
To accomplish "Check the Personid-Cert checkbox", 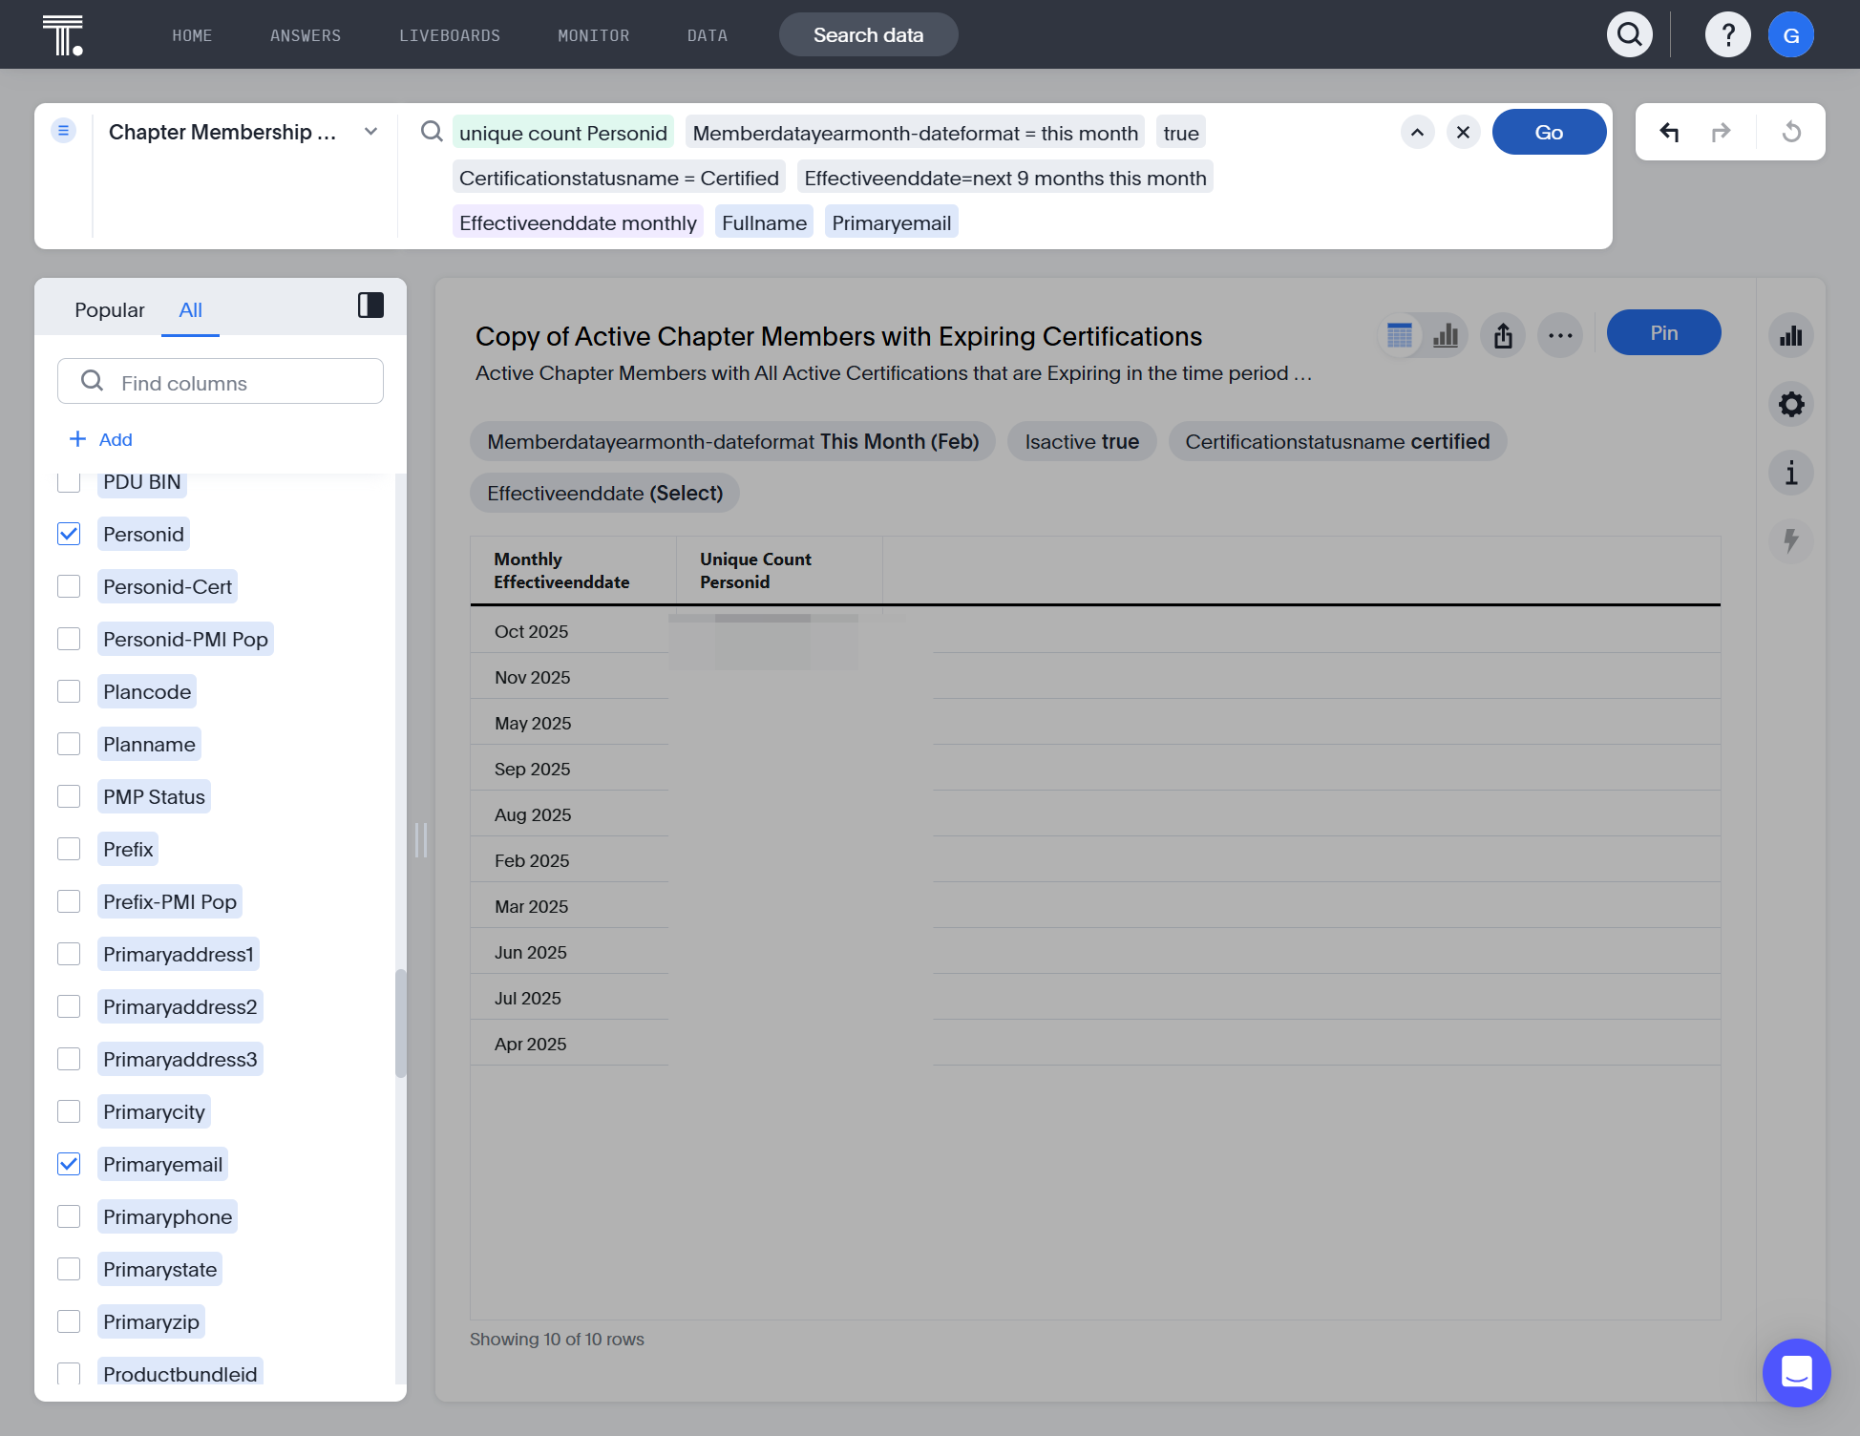I will 69,586.
